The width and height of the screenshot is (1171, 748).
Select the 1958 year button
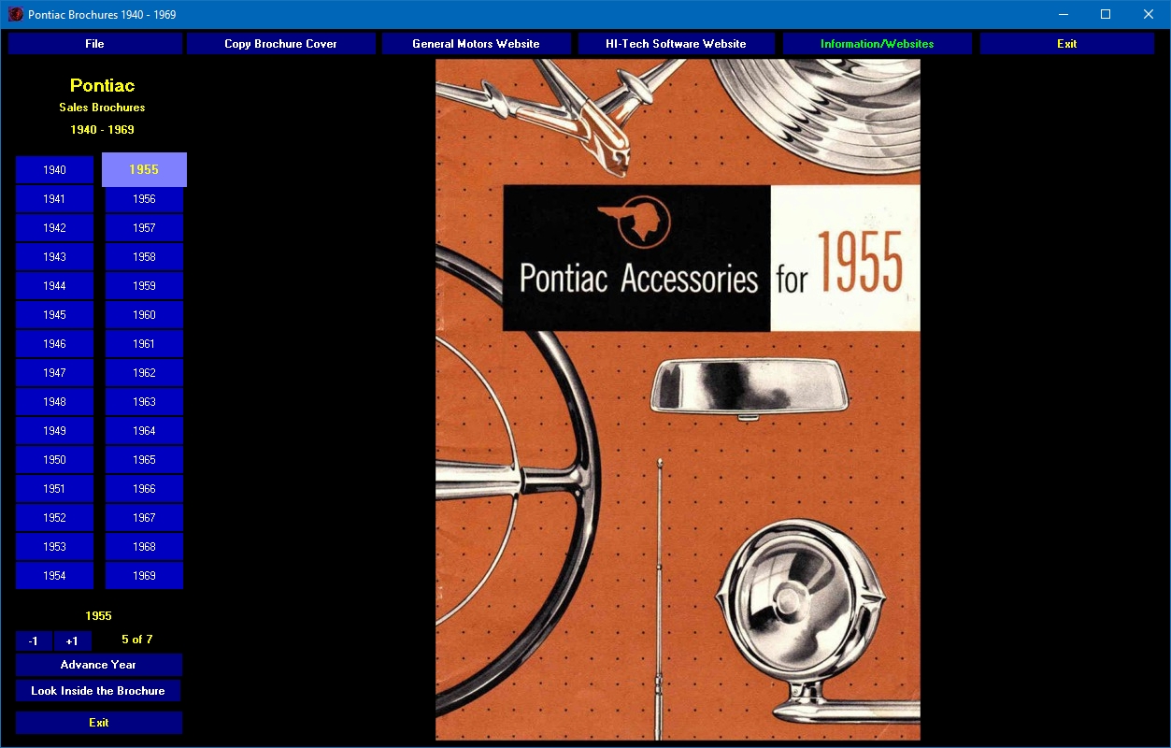(x=144, y=257)
